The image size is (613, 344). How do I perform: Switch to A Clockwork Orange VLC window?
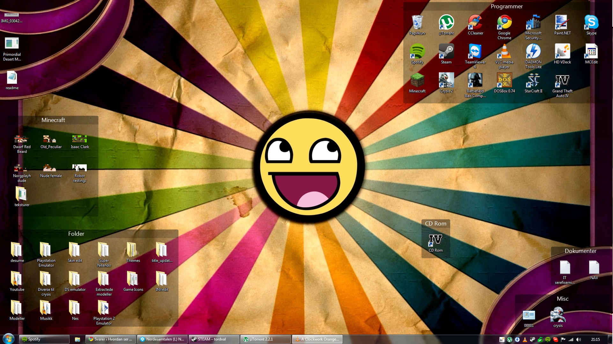point(317,339)
